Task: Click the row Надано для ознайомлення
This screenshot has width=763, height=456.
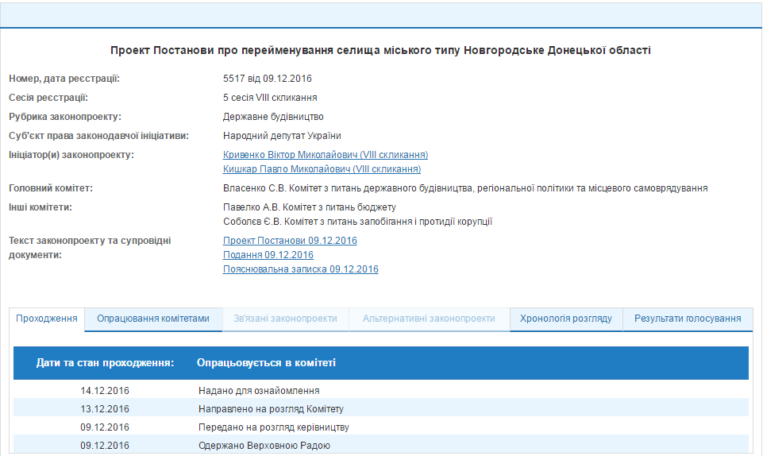Action: pos(381,391)
